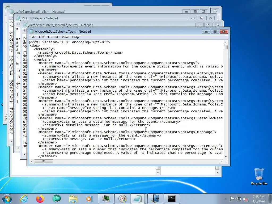
Task: Open the clock showing 7:35 PM
Action: click(x=258, y=199)
